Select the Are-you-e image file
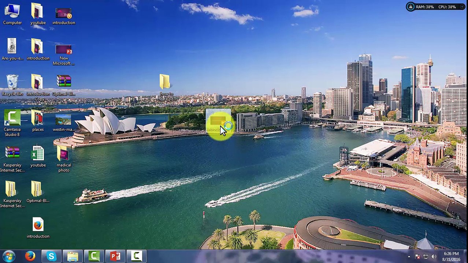468x263 pixels. pos(12,47)
